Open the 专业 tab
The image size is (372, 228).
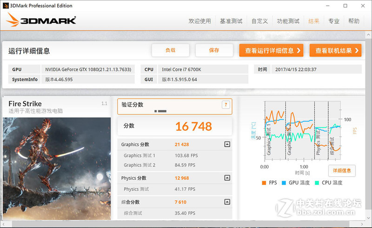coord(333,21)
